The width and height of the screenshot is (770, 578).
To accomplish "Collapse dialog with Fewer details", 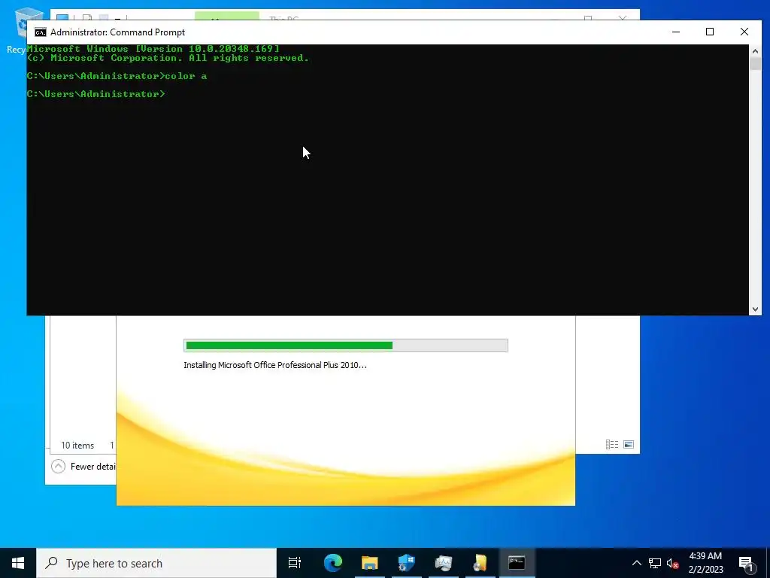I will [83, 466].
